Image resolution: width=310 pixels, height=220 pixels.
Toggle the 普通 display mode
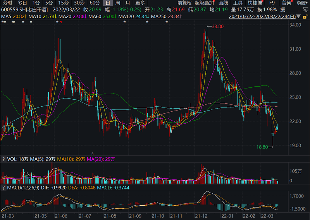click(x=287, y=3)
